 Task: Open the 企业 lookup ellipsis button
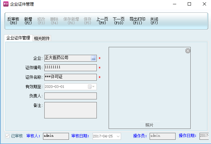[93, 58]
